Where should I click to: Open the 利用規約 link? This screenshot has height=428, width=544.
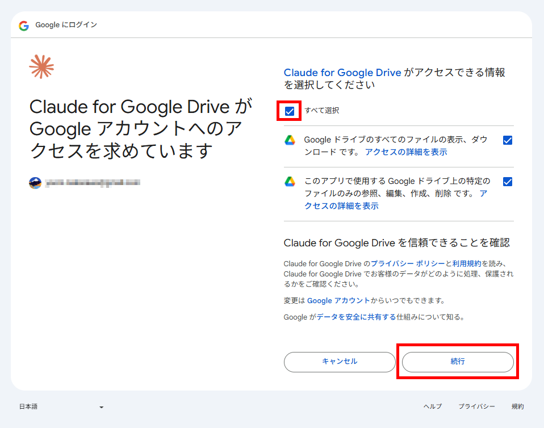[x=467, y=263]
